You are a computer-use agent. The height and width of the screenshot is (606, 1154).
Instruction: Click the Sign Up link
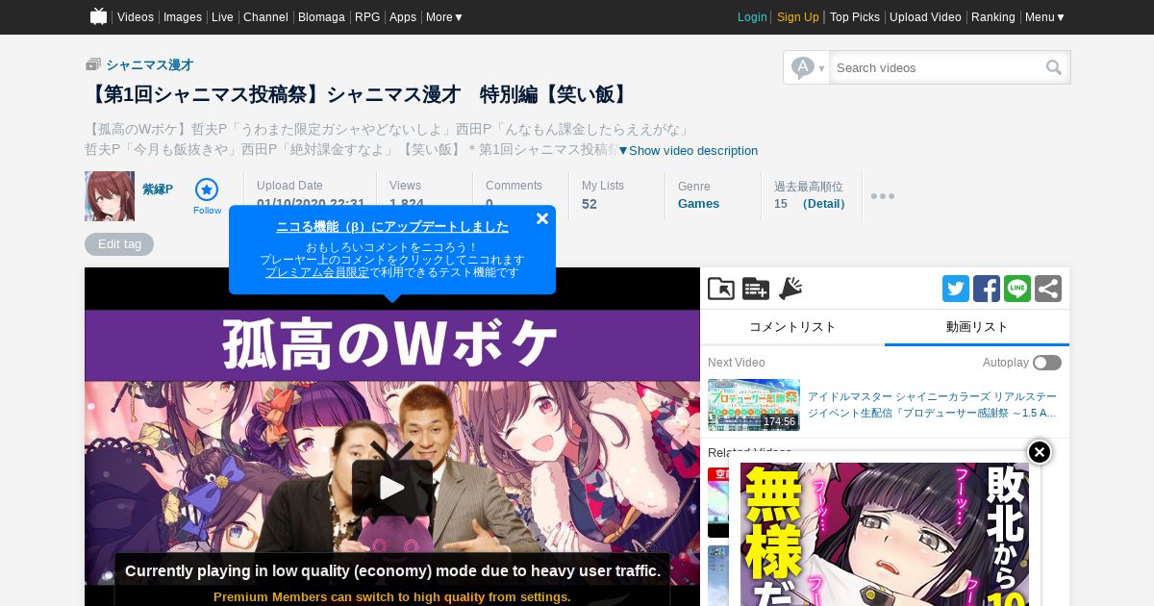point(798,17)
